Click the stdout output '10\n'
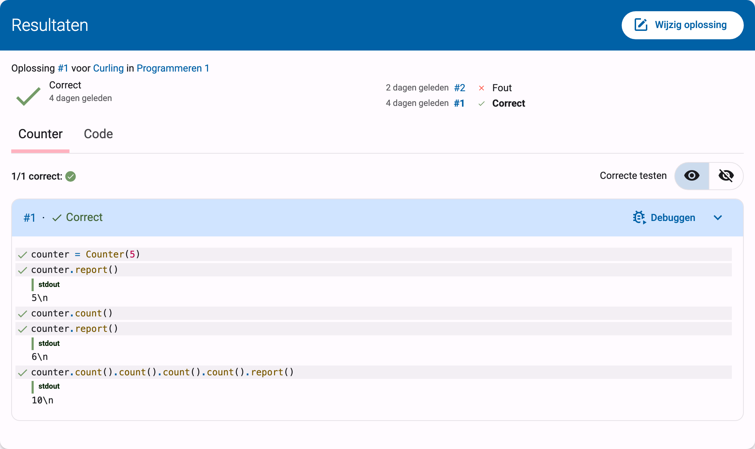This screenshot has width=755, height=449. tap(42, 400)
